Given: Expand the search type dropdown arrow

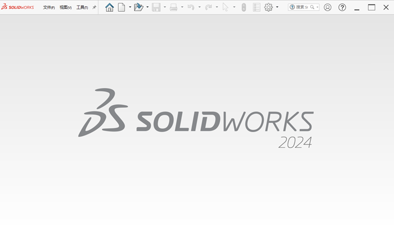Looking at the screenshot, I should click(317, 7).
